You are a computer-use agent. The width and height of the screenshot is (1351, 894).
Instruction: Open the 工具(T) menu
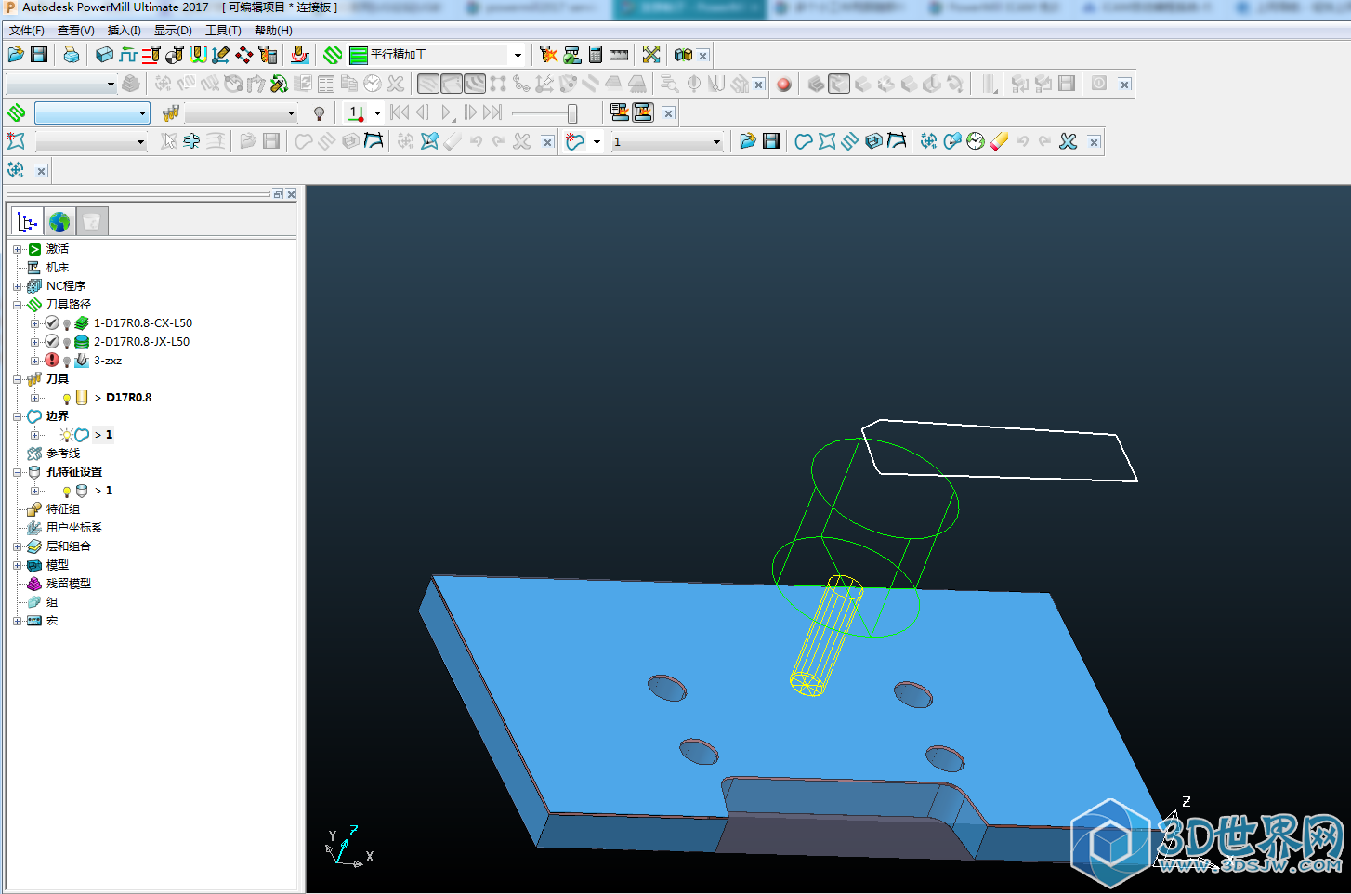point(223,31)
